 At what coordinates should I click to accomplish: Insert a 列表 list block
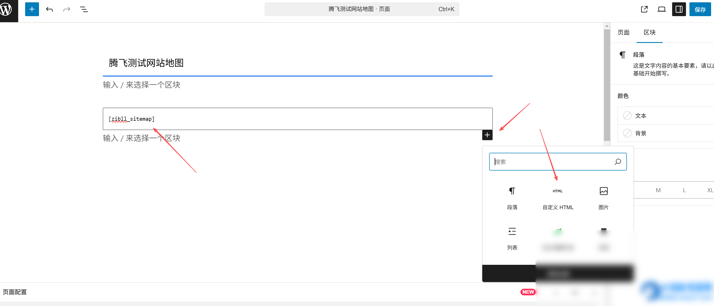(x=512, y=239)
